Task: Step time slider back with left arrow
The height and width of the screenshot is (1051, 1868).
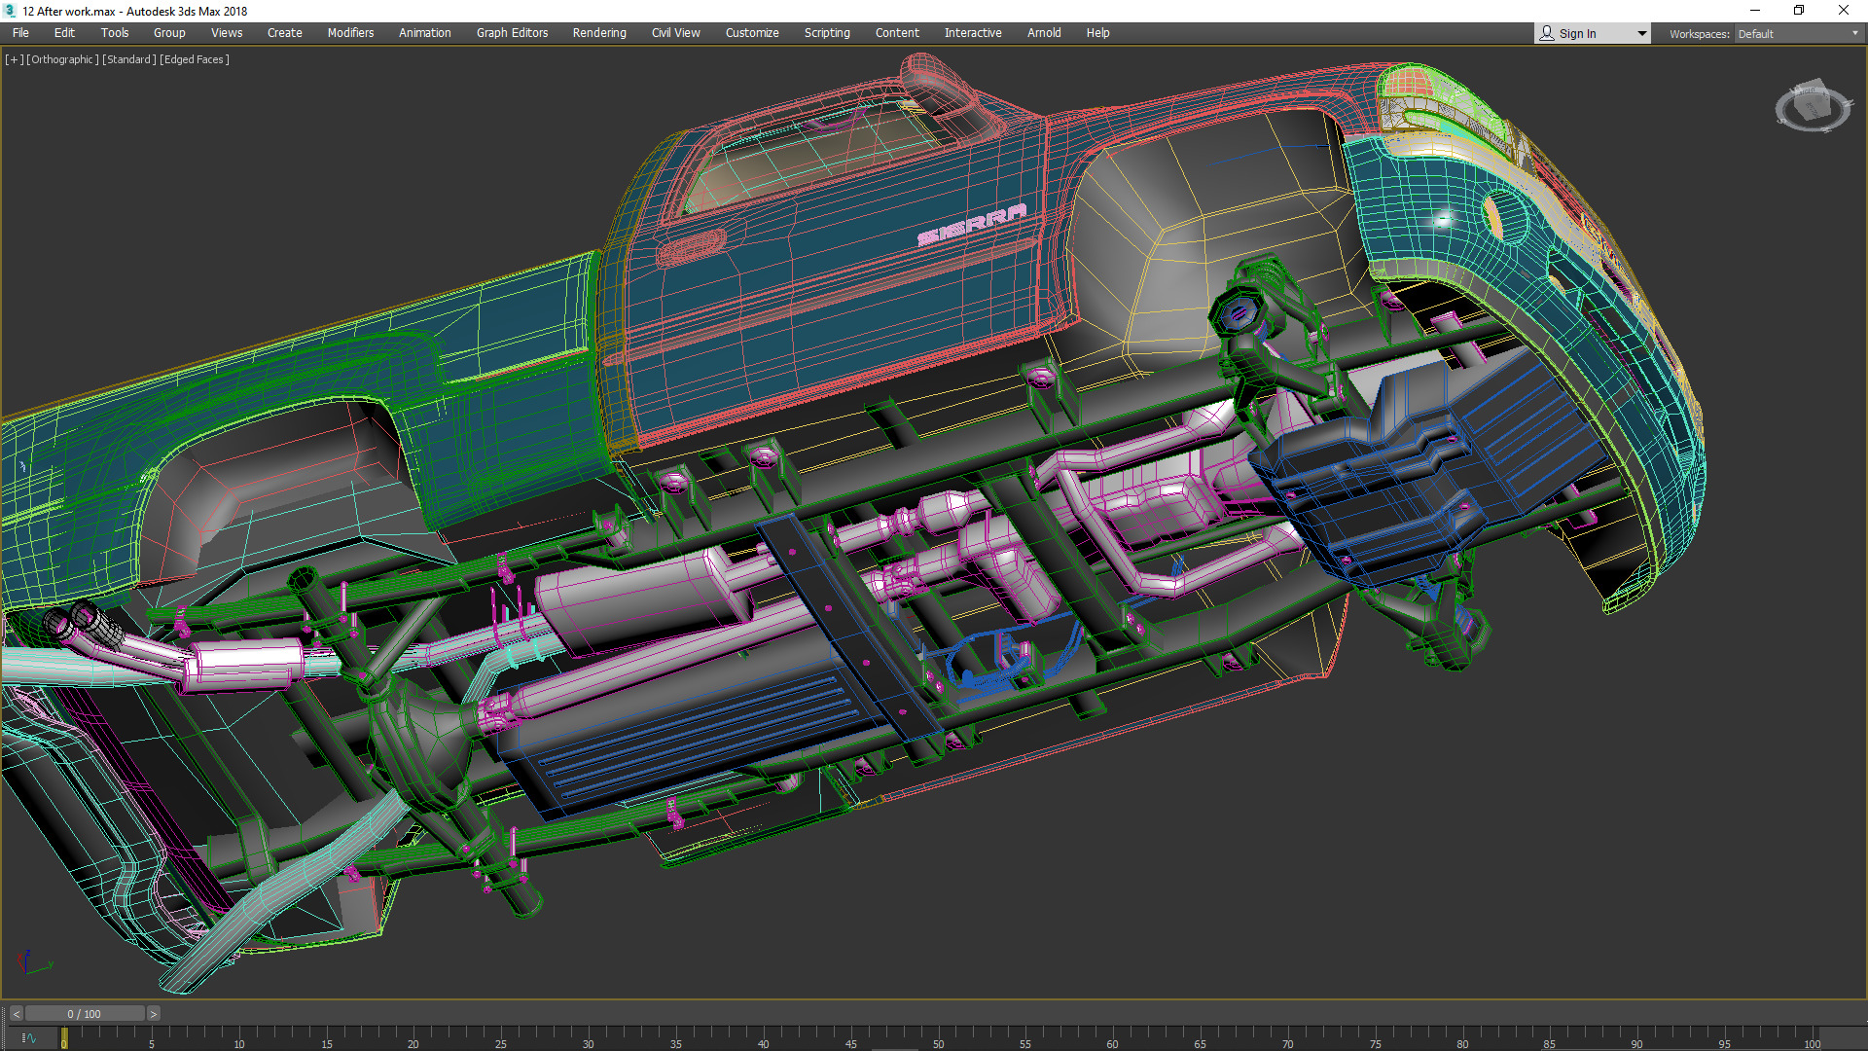Action: [16, 1014]
